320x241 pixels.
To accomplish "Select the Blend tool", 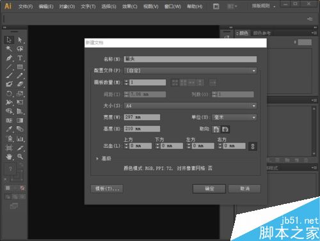I will 20,129.
